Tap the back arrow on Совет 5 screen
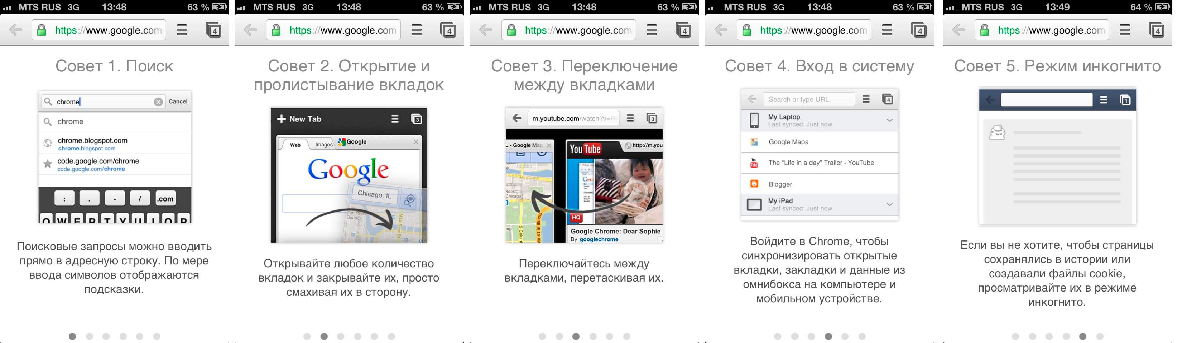The image size is (1182, 343). tap(959, 30)
